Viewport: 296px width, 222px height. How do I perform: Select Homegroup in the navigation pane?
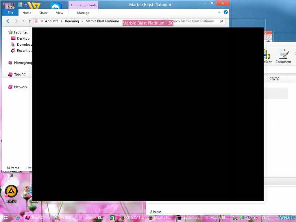click(x=23, y=63)
